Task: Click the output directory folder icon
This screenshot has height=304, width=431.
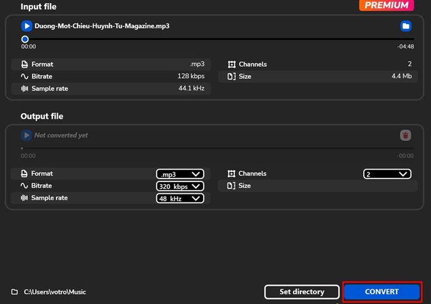Action: tap(15, 292)
